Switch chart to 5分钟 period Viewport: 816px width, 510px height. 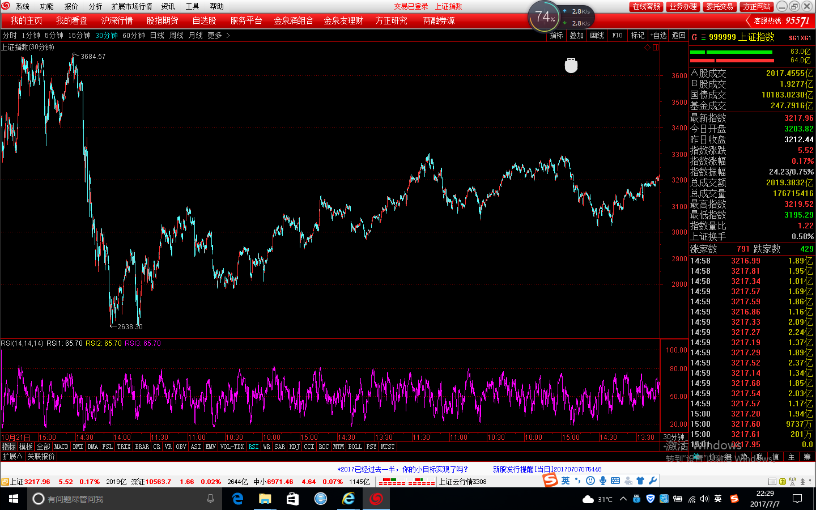coord(54,35)
